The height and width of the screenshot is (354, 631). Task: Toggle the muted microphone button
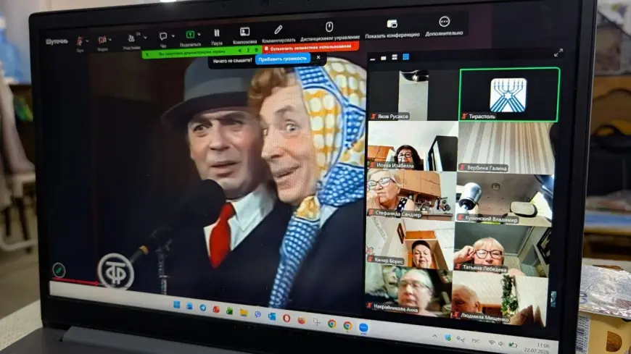tap(80, 41)
